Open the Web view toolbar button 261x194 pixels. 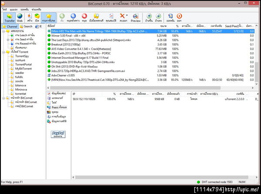[20, 18]
